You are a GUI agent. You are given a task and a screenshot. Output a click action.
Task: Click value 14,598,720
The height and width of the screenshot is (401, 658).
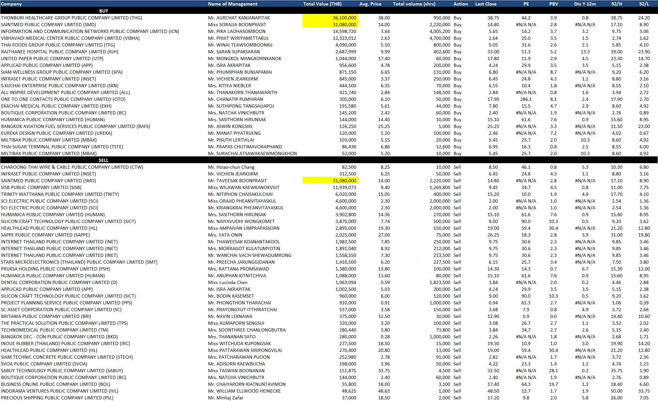(x=345, y=31)
